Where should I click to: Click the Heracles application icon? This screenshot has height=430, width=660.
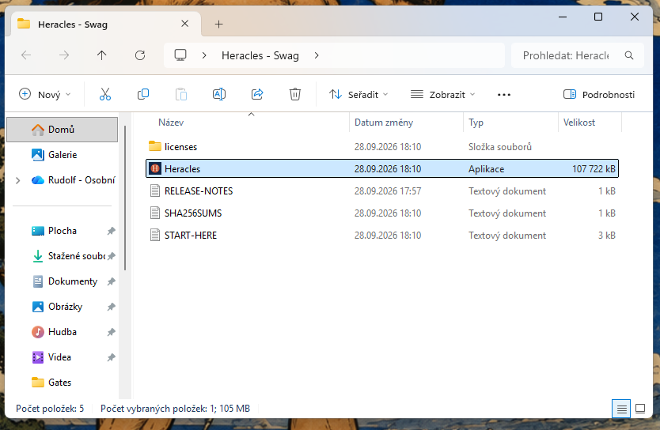(155, 168)
